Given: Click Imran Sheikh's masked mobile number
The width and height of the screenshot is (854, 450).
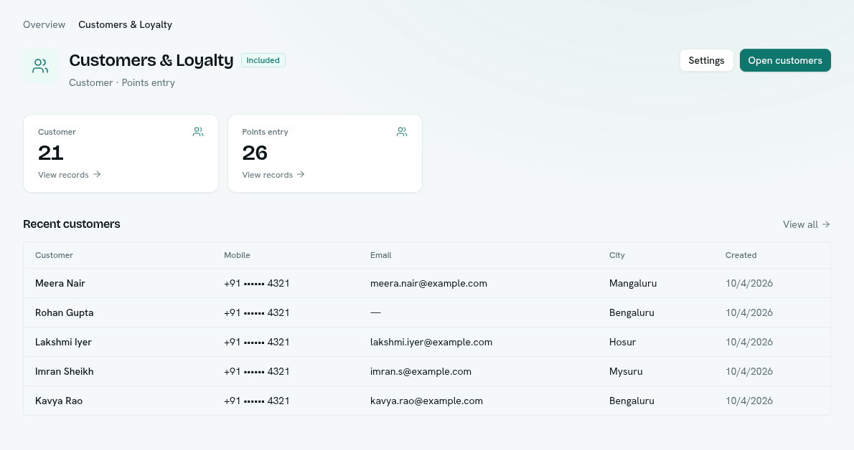Looking at the screenshot, I should point(256,371).
